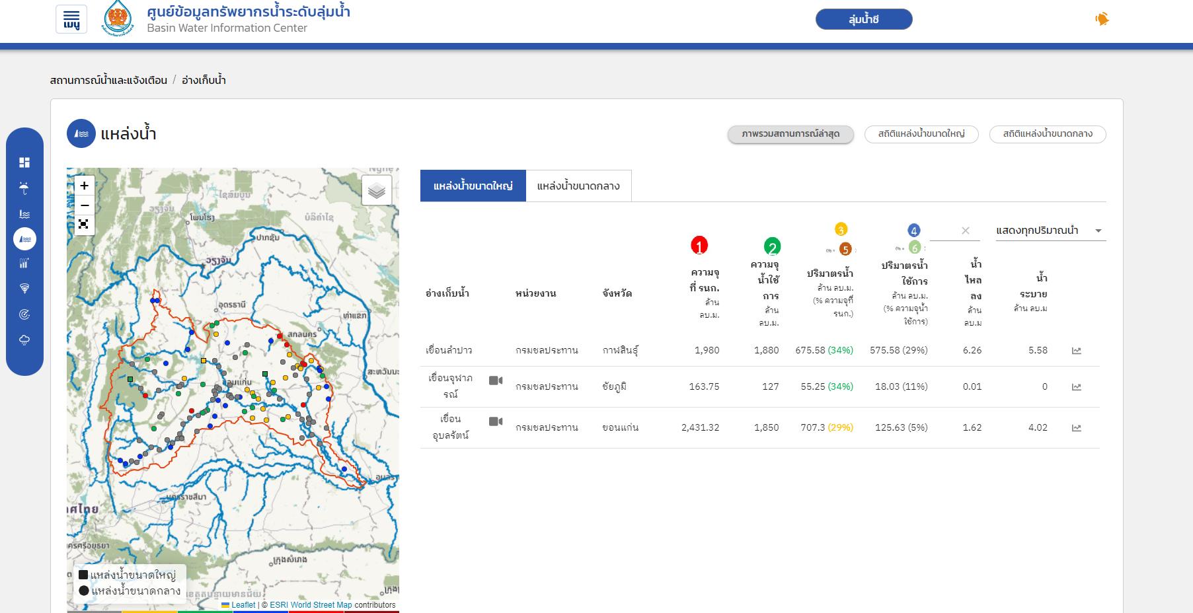Show chart for เขื่อนลำปาว row
Screen dimensions: 1193x613
(x=1076, y=351)
